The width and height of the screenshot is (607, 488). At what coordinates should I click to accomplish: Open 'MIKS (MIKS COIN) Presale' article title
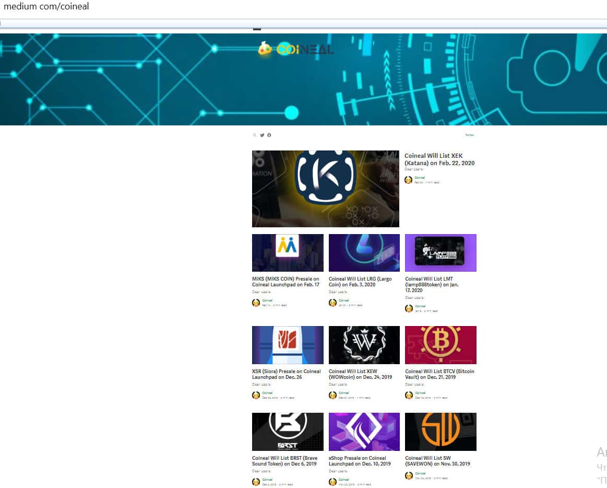(285, 282)
